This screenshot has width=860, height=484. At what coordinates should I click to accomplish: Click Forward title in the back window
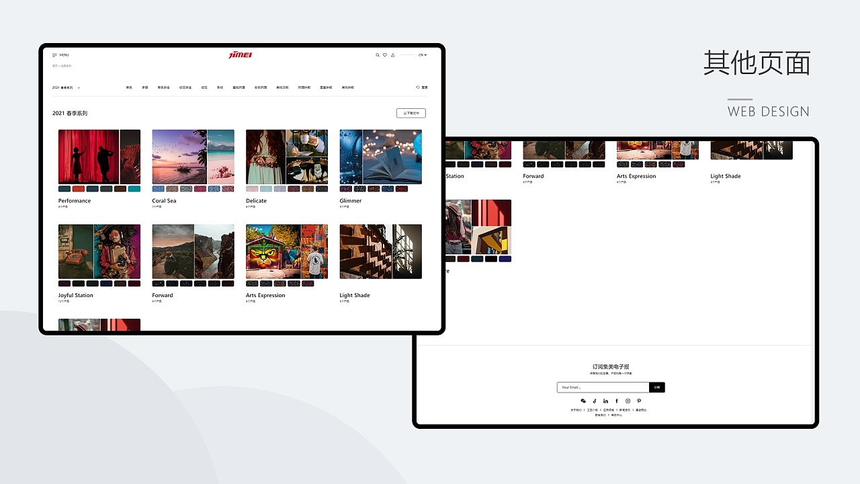click(533, 176)
